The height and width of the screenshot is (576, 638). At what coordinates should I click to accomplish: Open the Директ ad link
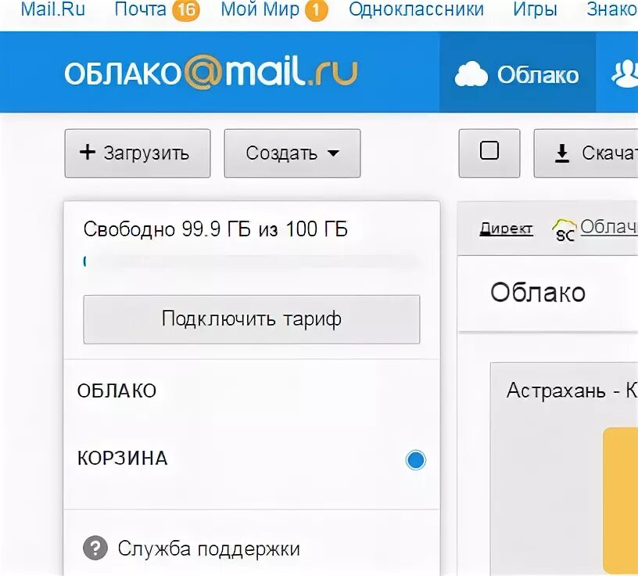[506, 229]
